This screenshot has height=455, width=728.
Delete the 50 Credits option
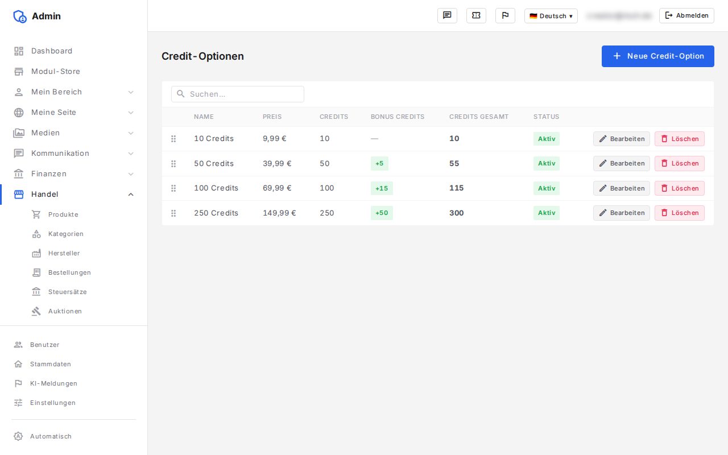point(680,163)
